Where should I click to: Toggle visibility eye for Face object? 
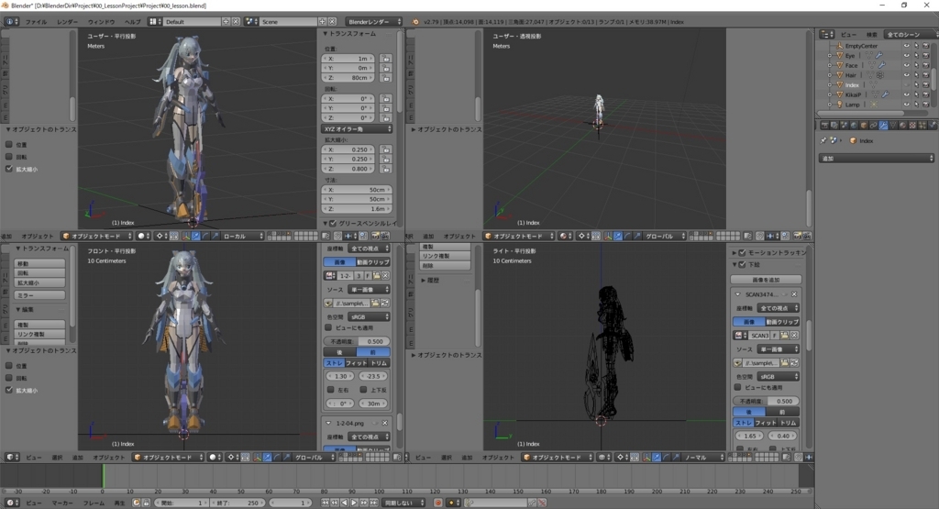906,65
